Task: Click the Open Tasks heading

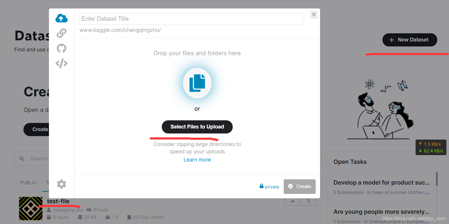Action: (350, 162)
